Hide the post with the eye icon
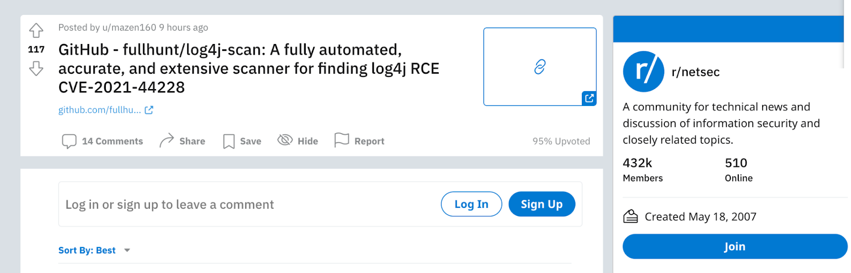The width and height of the screenshot is (851, 273). (x=285, y=140)
